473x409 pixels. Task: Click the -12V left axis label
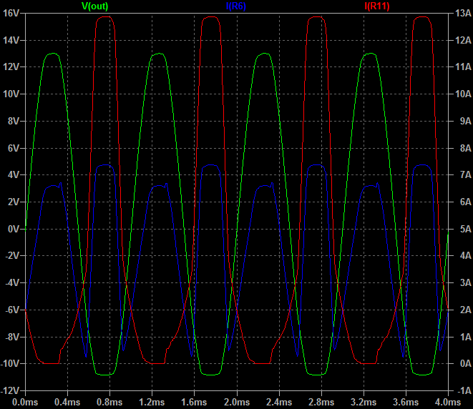coord(10,390)
